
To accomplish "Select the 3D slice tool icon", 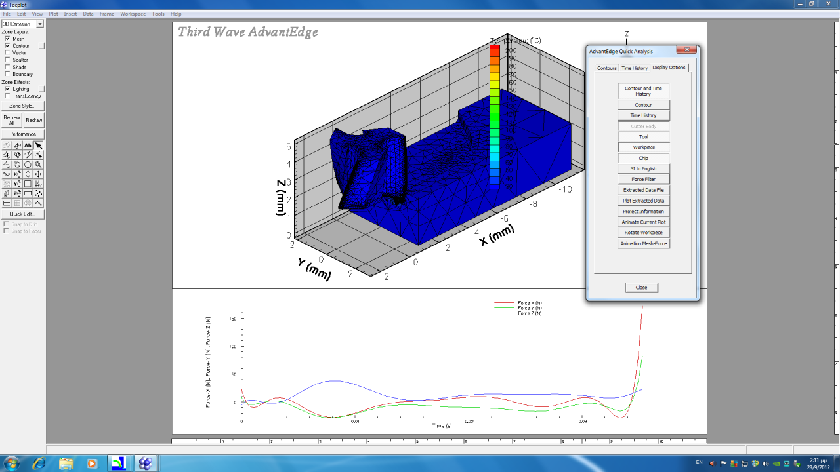I will [7, 193].
